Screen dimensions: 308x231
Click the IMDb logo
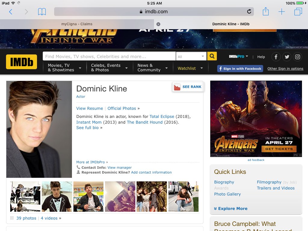[21, 62]
